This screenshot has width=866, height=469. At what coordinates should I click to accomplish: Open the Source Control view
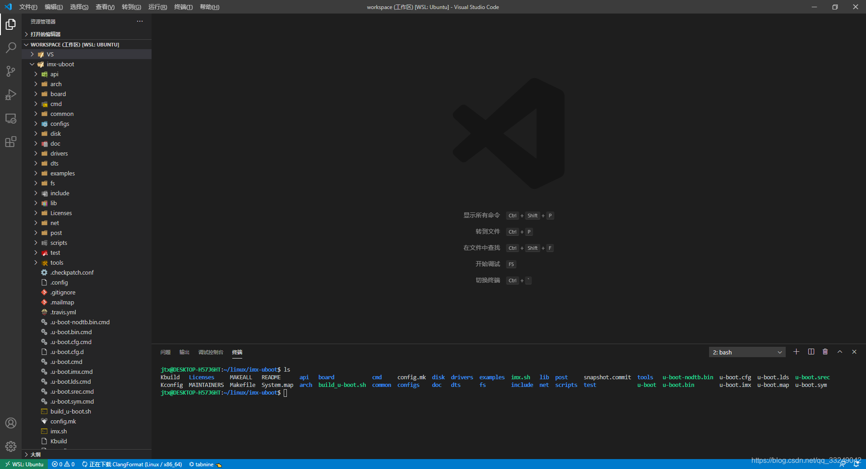11,71
